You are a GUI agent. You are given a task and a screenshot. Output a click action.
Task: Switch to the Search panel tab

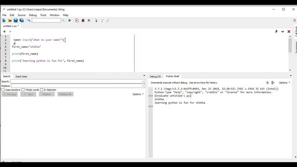pos(6,76)
